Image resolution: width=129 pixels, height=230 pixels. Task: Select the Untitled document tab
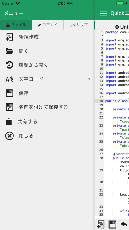[x=112, y=25]
